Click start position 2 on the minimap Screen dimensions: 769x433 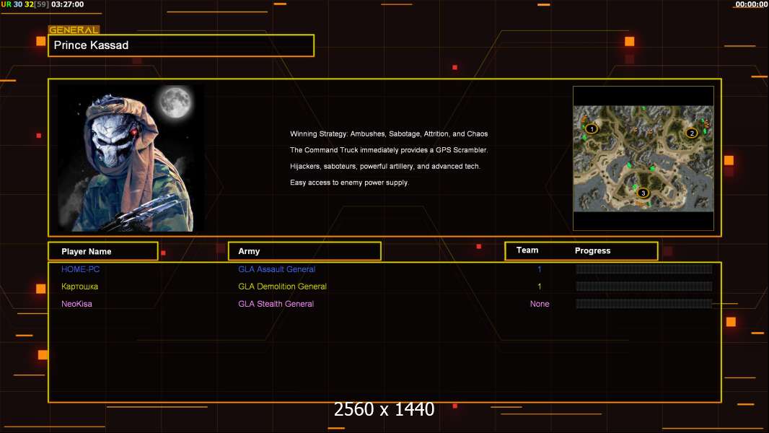tap(691, 132)
